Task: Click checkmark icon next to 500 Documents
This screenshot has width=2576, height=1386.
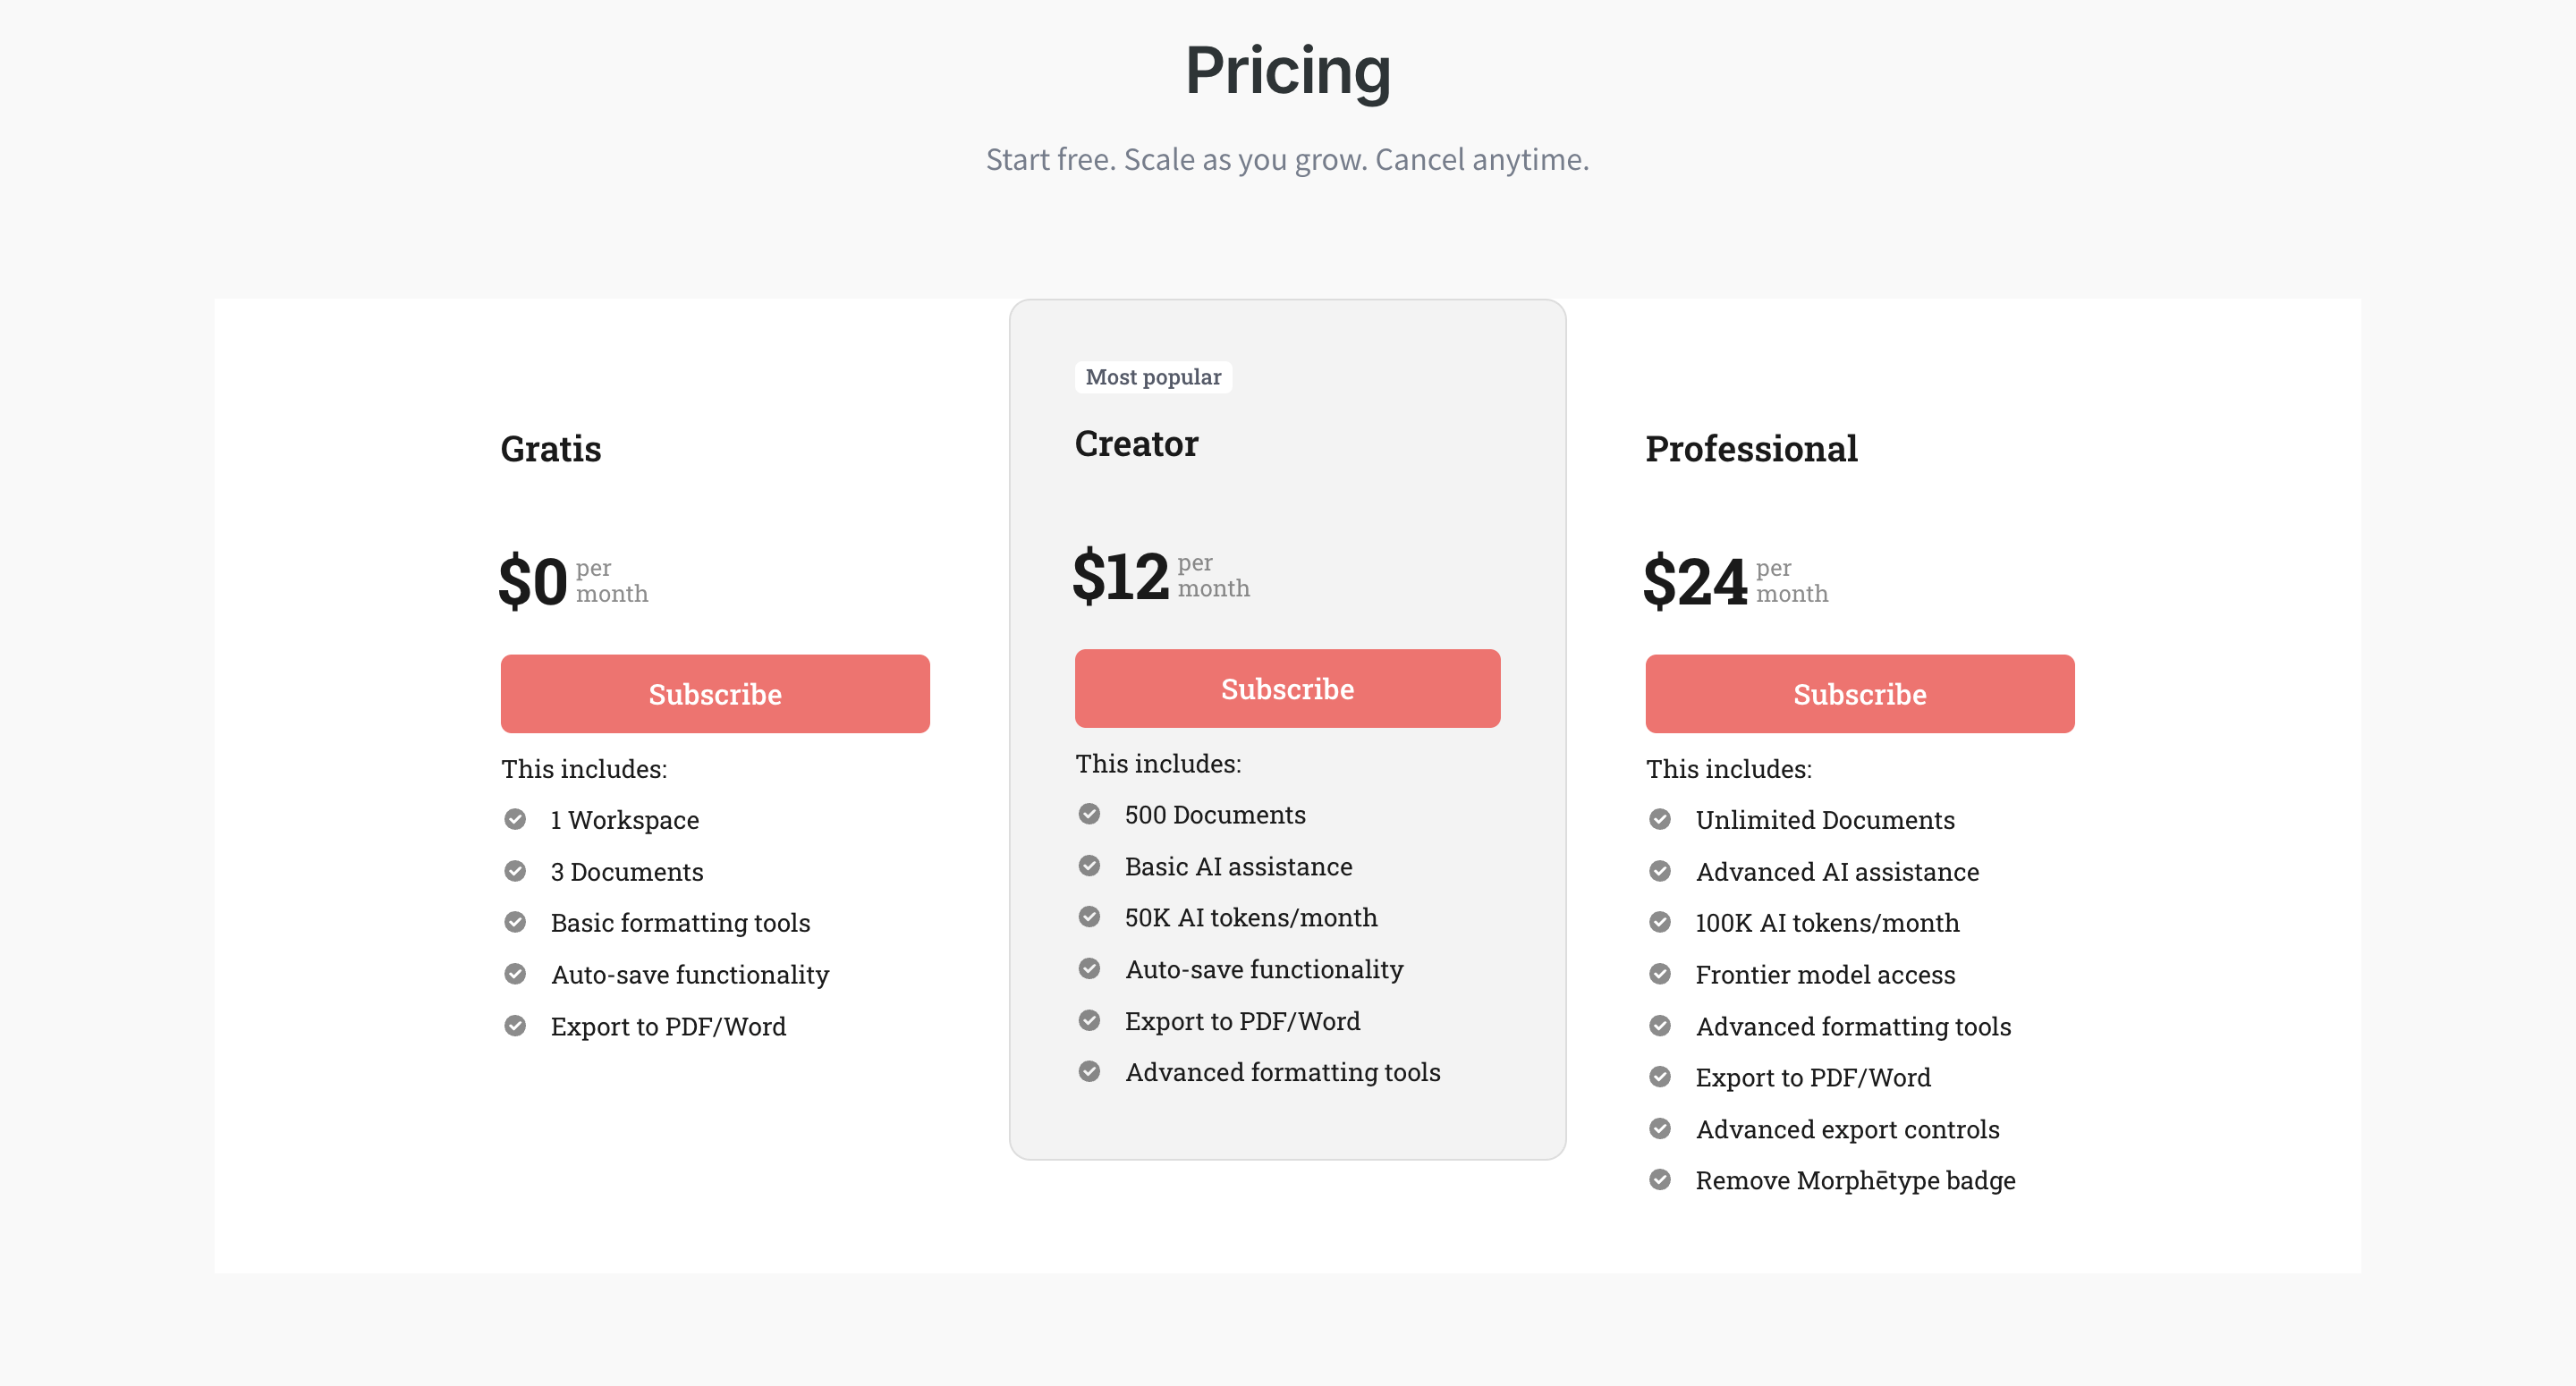Action: coord(1089,815)
